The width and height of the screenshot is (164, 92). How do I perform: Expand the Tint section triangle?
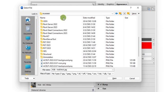[98, 89]
